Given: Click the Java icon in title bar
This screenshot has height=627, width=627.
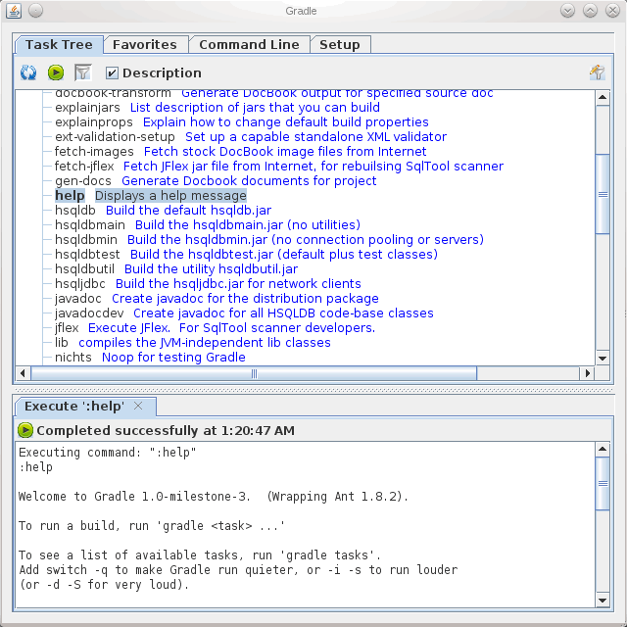Looking at the screenshot, I should click(13, 10).
